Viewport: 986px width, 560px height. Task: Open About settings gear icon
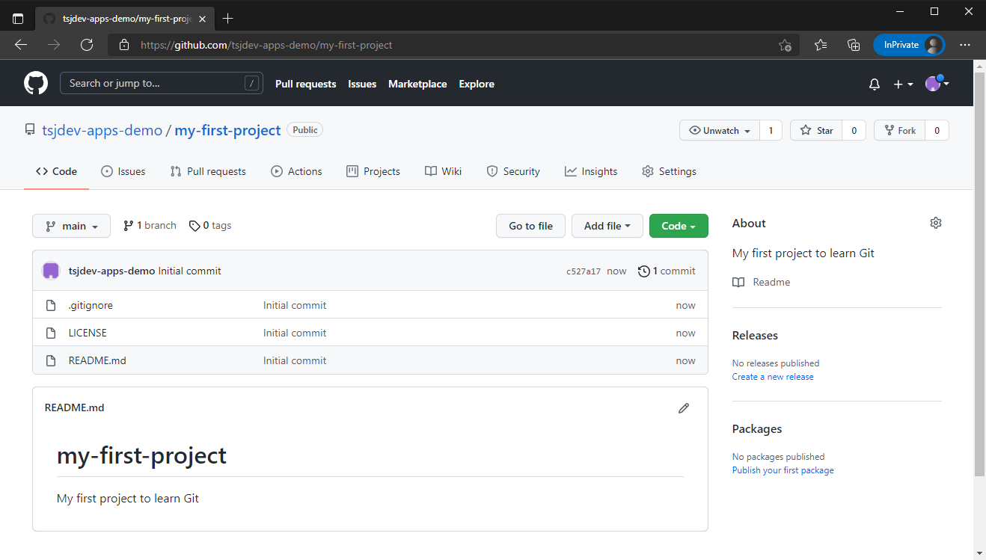click(x=935, y=223)
